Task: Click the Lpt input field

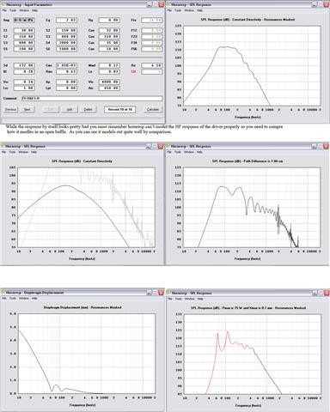Action: tap(66, 88)
